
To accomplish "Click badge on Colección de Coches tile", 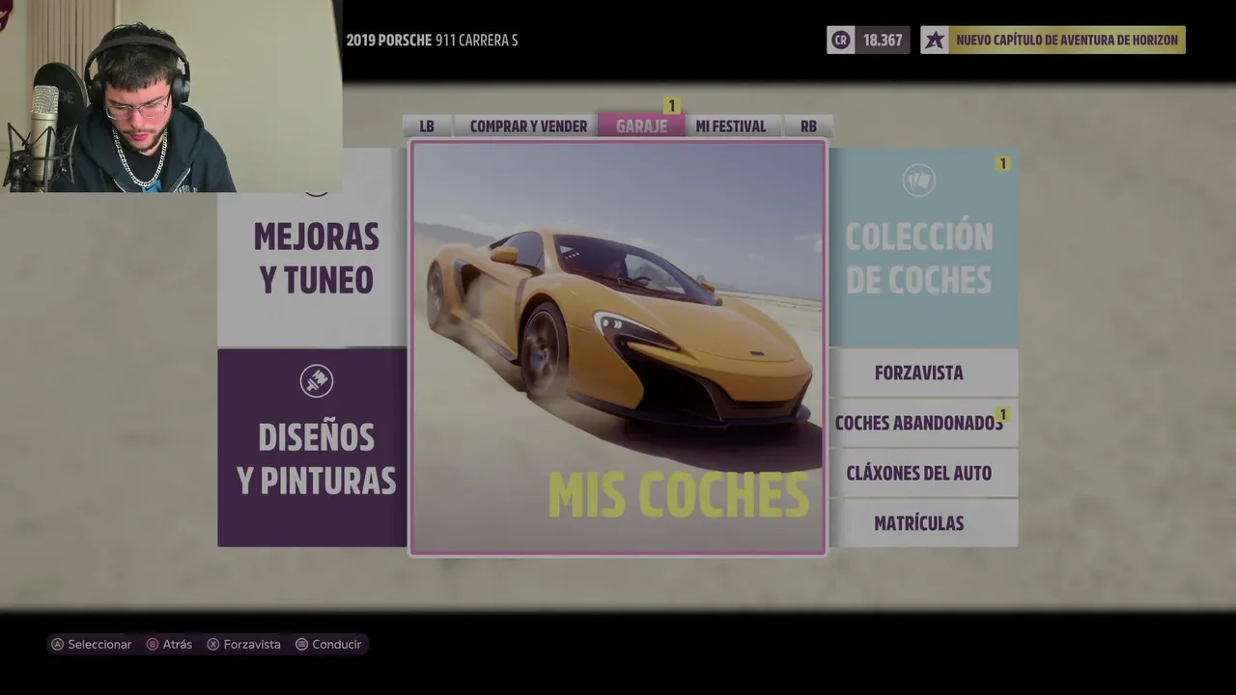I will pos(1002,164).
